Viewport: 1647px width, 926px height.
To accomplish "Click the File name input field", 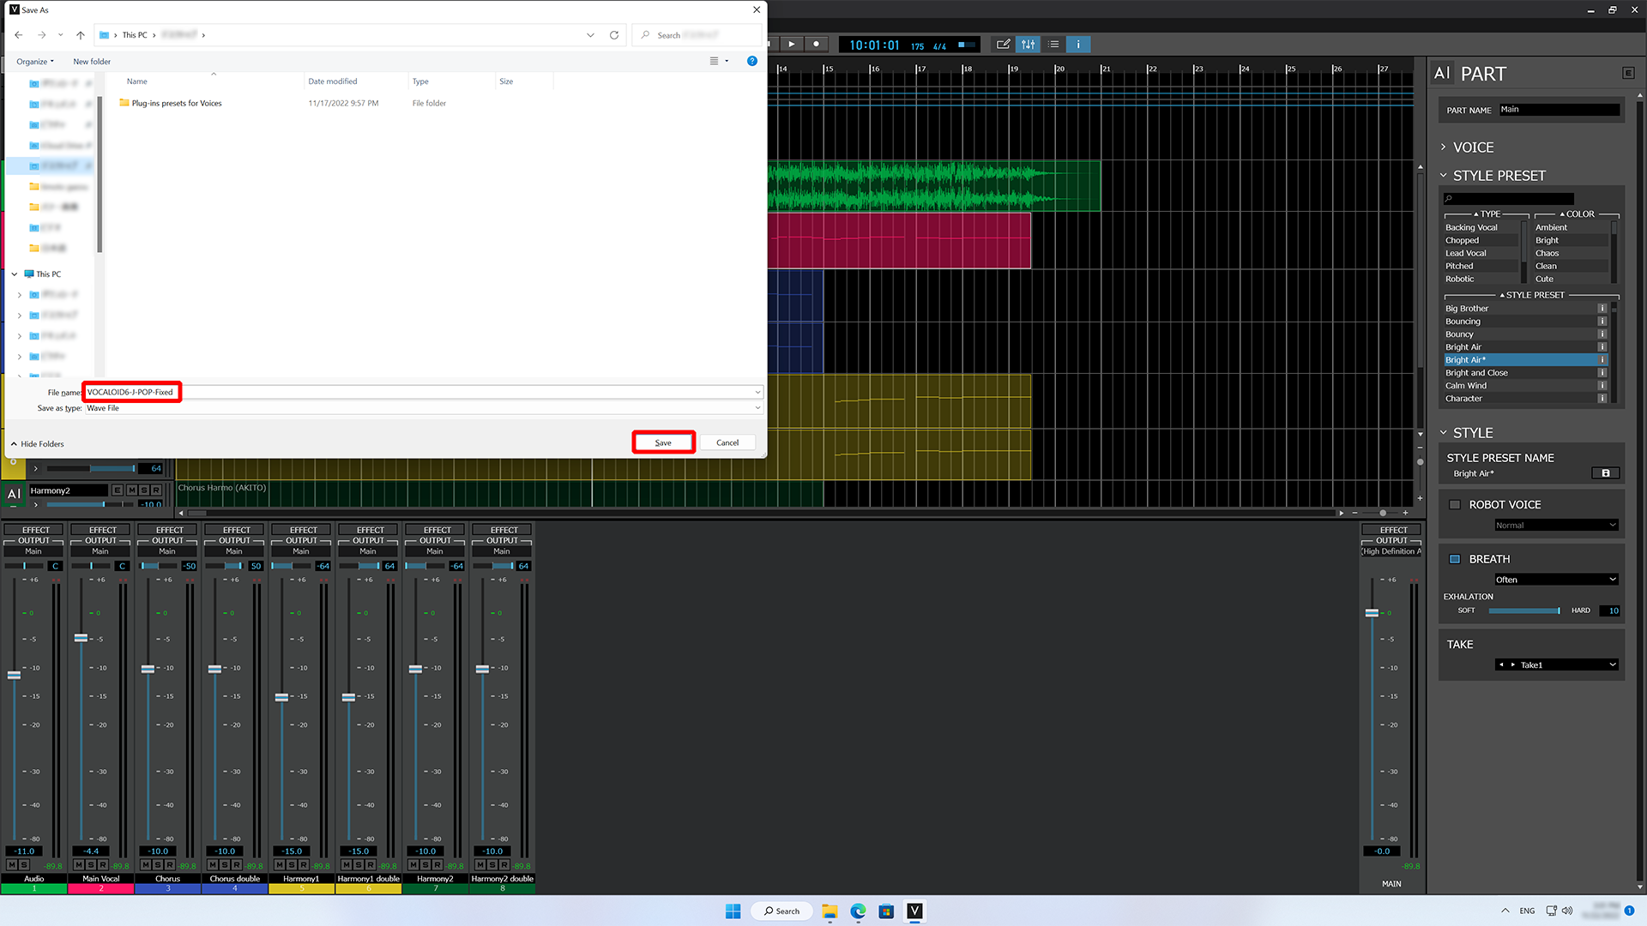I will point(423,392).
